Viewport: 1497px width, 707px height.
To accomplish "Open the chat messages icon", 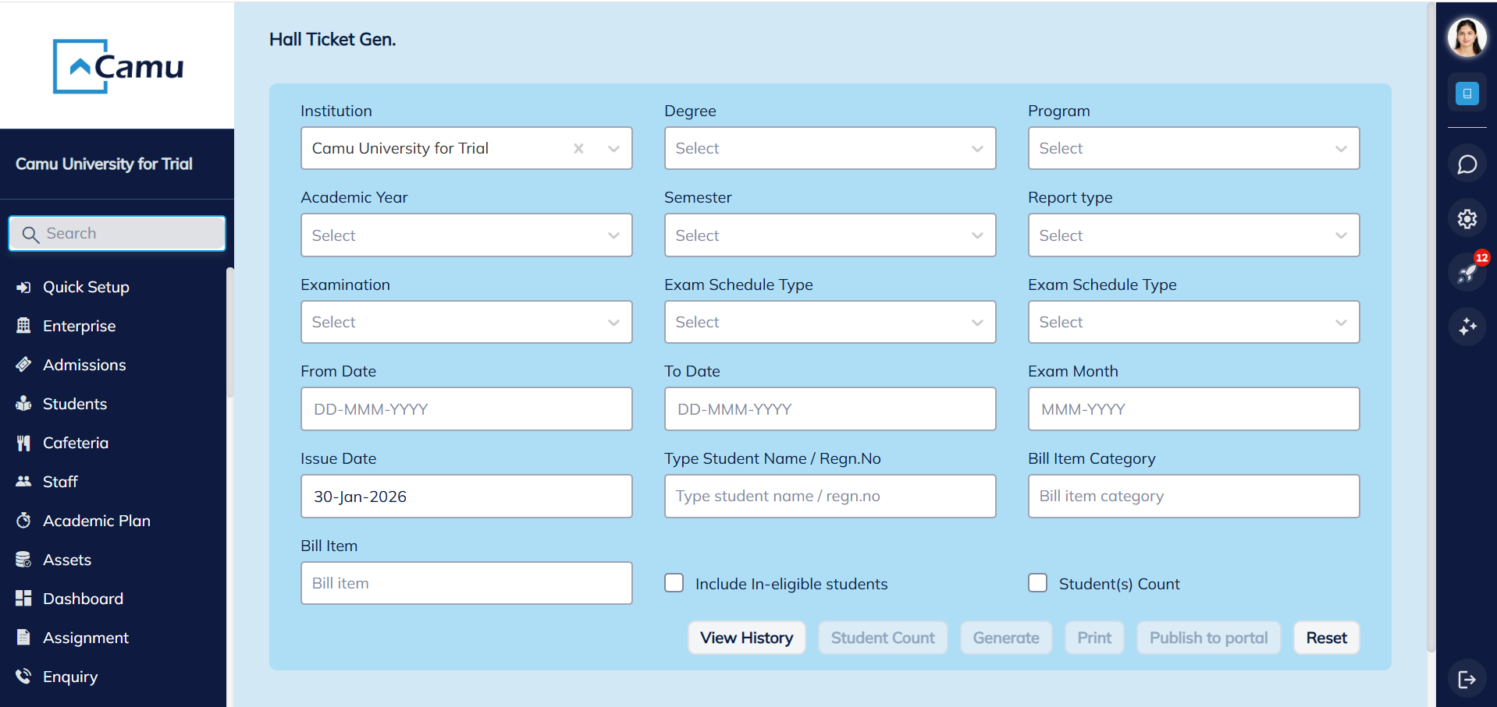I will pyautogui.click(x=1467, y=164).
